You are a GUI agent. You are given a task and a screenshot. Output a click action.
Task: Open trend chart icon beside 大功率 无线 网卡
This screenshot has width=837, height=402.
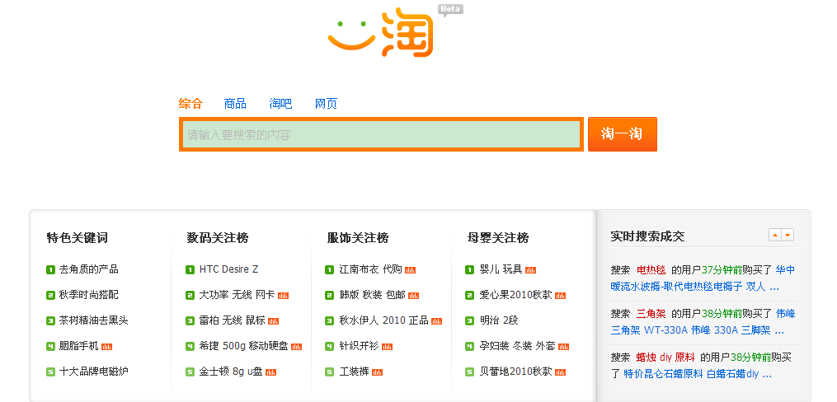pos(283,296)
